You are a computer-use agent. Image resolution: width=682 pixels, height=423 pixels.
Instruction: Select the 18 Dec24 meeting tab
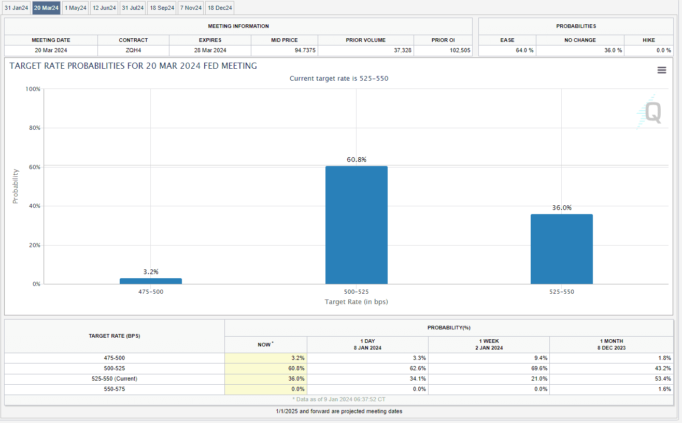[x=220, y=8]
